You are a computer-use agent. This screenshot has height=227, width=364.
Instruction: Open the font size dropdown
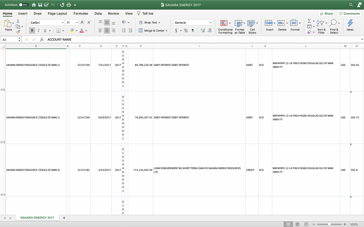click(77, 22)
